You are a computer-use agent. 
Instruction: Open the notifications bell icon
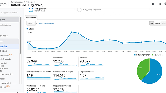coord(153,4)
